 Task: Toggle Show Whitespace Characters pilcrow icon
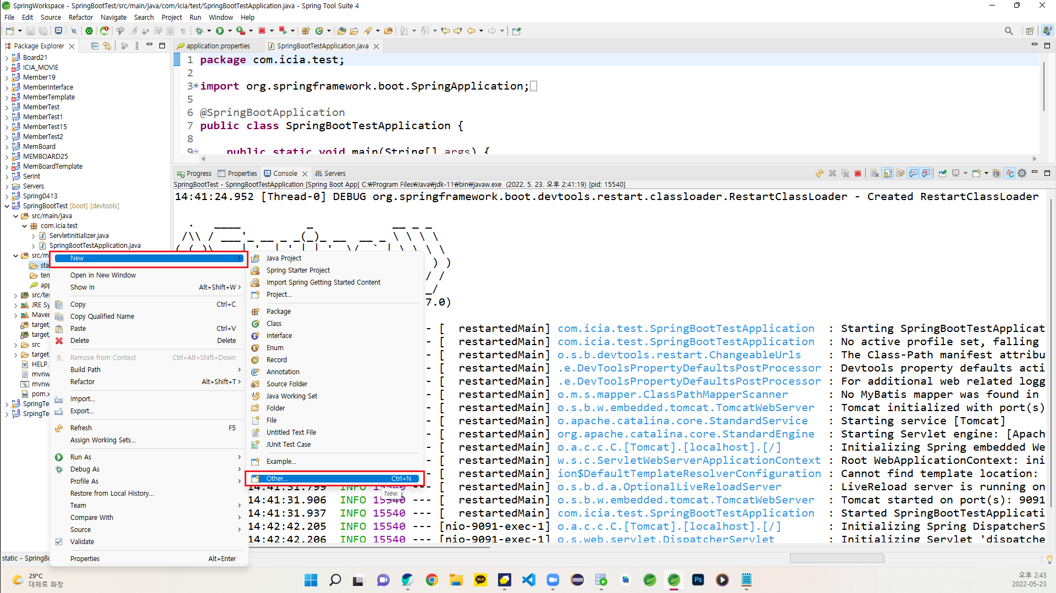click(183, 31)
